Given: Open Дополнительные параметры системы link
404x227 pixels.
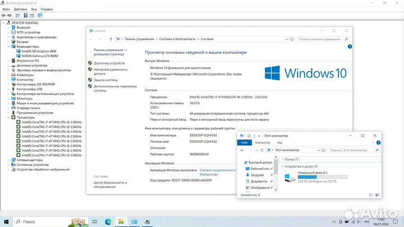Looking at the screenshot, I should point(115,89).
